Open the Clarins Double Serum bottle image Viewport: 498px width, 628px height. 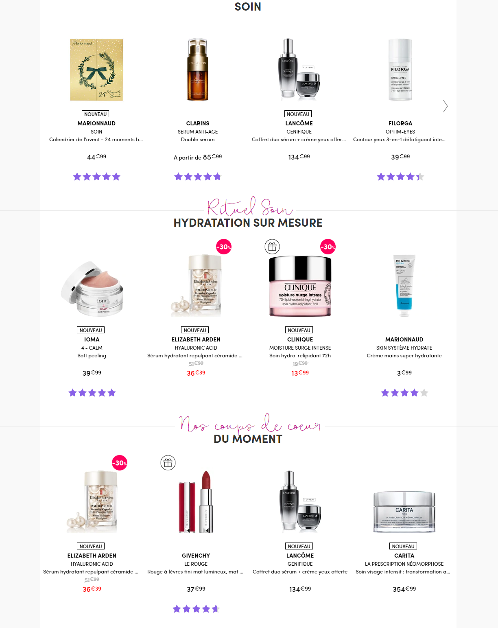click(198, 70)
